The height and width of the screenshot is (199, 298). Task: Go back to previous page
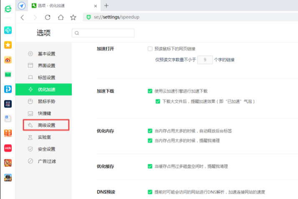(23, 18)
